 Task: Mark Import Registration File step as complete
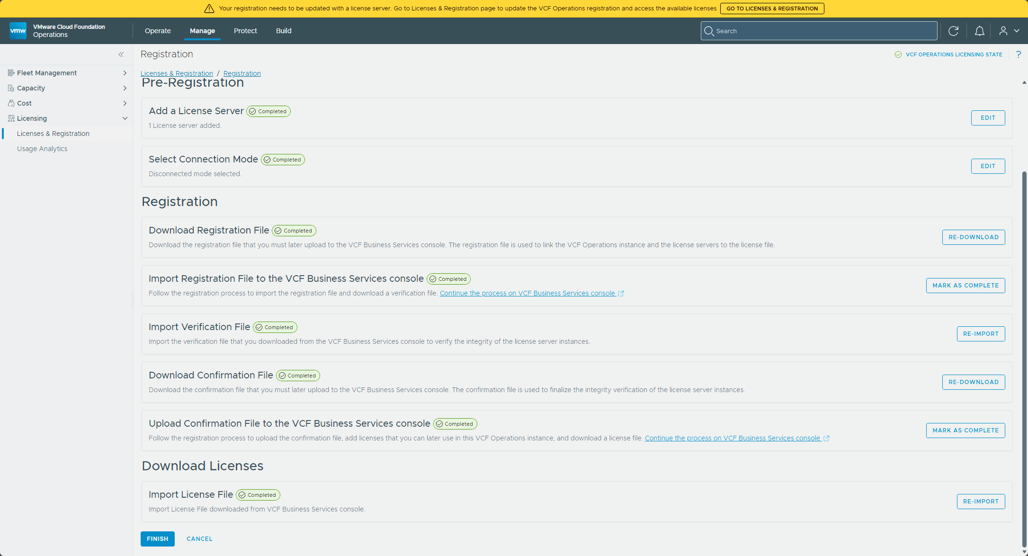(965, 286)
